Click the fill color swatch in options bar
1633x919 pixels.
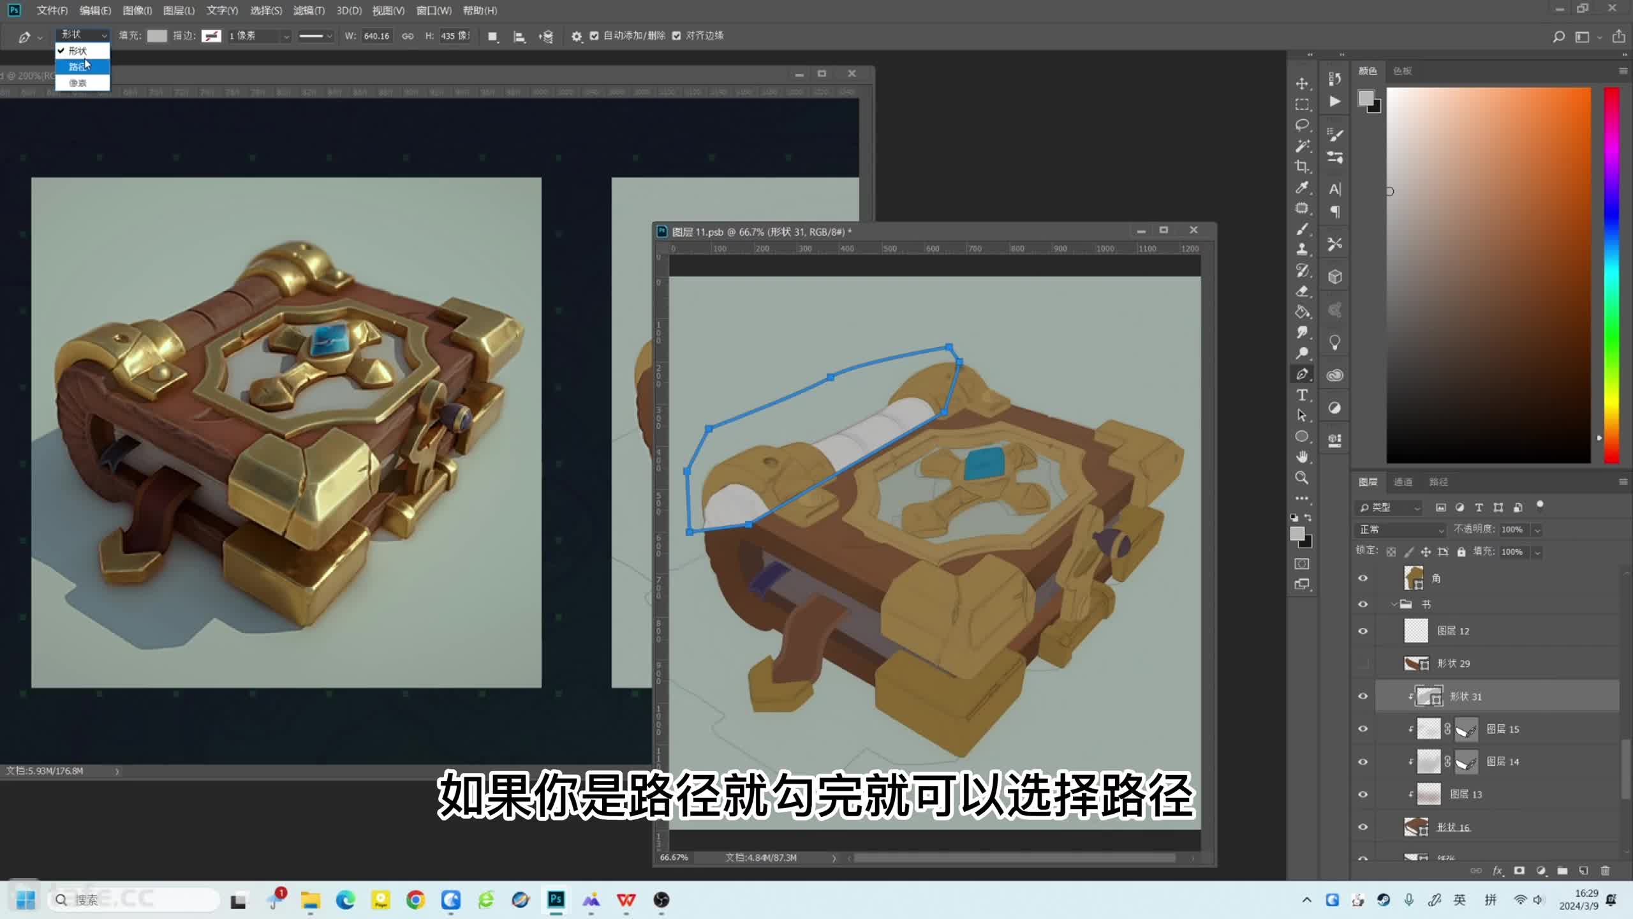157,36
